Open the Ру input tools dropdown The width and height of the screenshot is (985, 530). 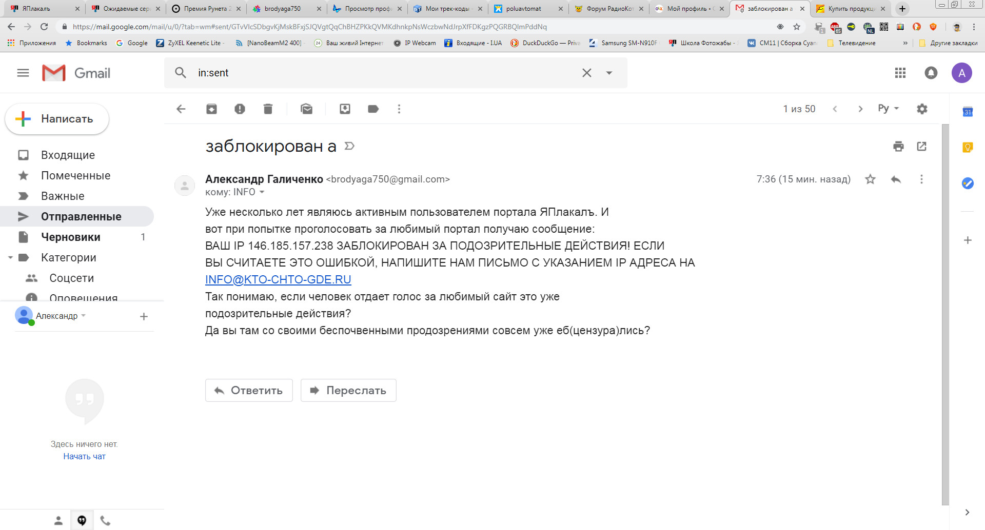(888, 109)
